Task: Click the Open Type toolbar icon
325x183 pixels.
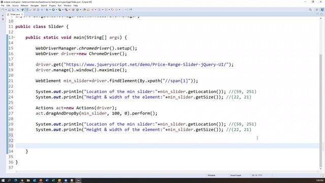Action: [84, 10]
